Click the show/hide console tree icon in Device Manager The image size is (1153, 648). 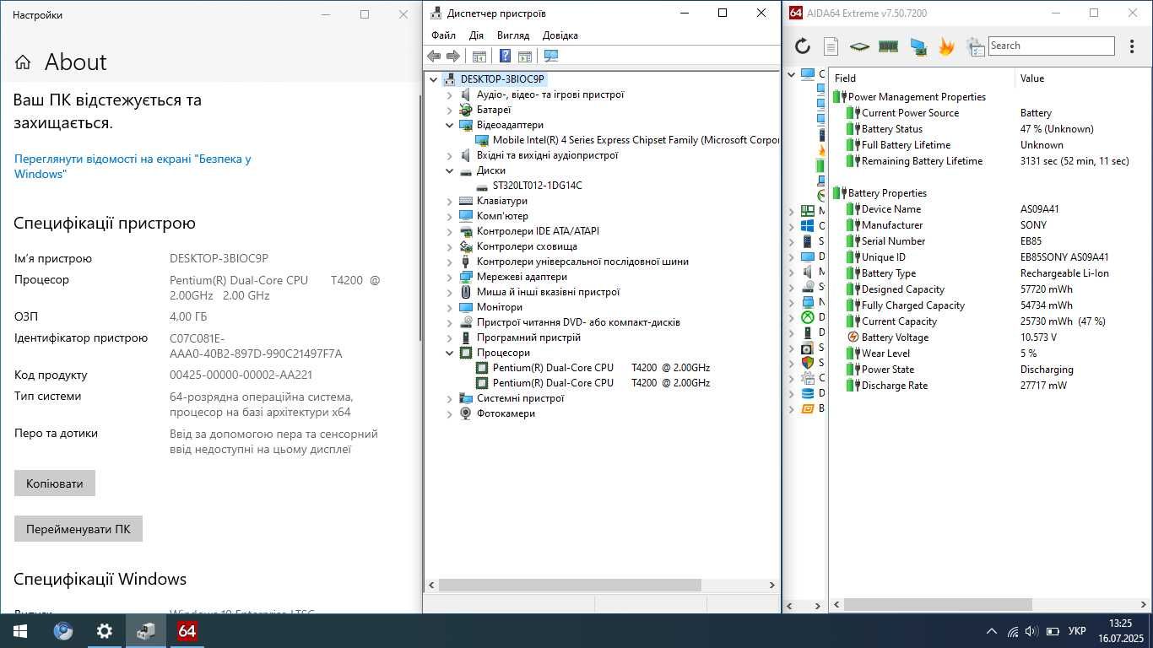coord(479,57)
